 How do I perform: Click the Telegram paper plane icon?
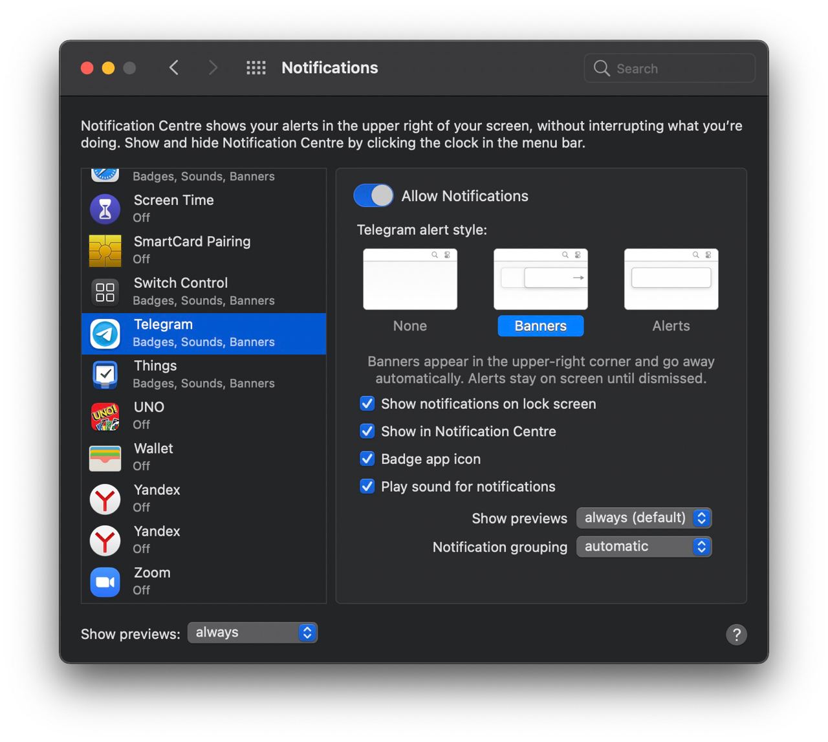click(105, 334)
